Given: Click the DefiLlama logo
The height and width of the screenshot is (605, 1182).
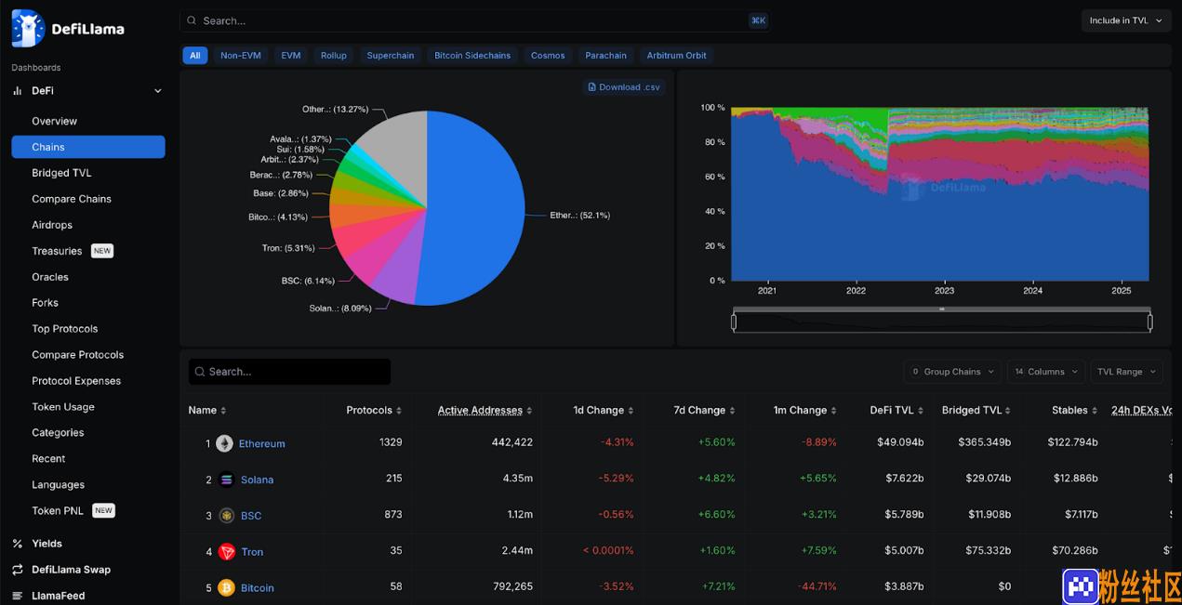Looking at the screenshot, I should point(68,28).
